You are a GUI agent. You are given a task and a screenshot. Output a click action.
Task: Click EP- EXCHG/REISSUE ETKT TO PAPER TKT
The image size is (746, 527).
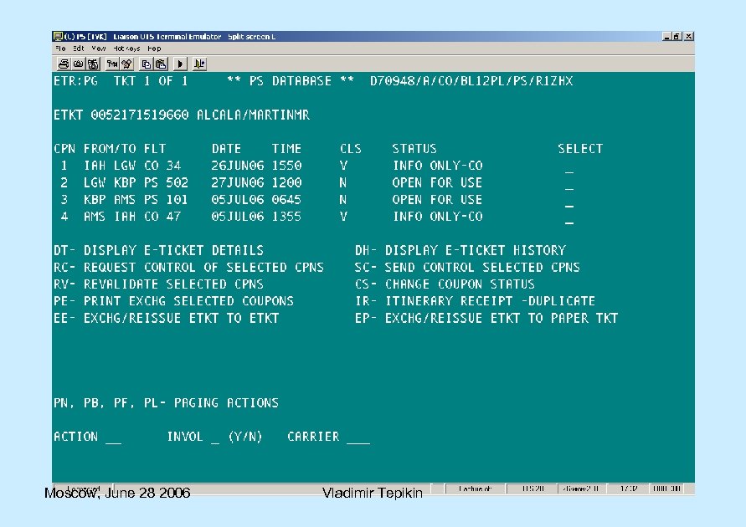coord(486,318)
